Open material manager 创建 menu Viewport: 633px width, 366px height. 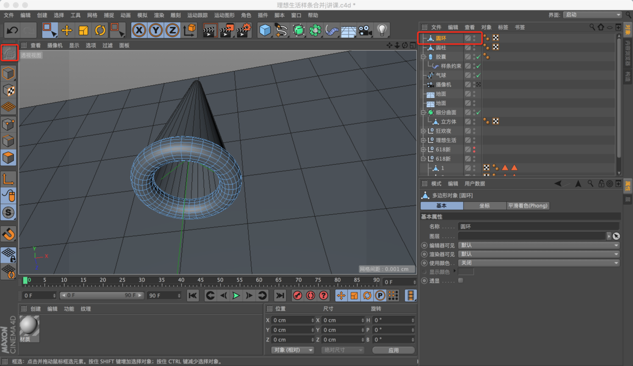pyautogui.click(x=36, y=309)
